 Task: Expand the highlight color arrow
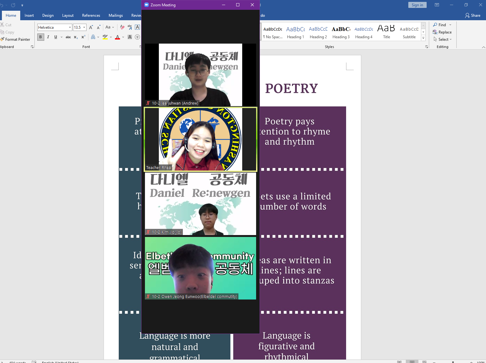[x=111, y=37]
